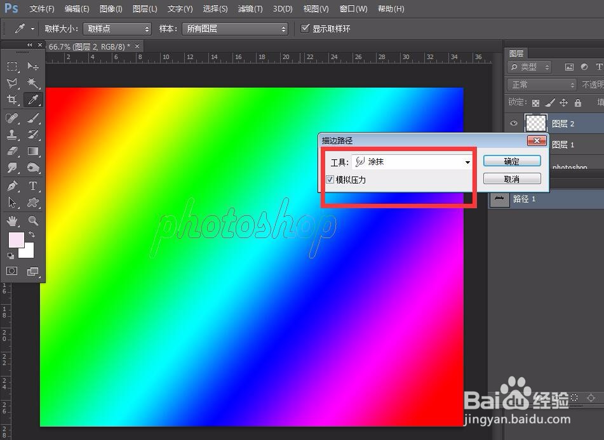Close the document tab

coord(137,46)
